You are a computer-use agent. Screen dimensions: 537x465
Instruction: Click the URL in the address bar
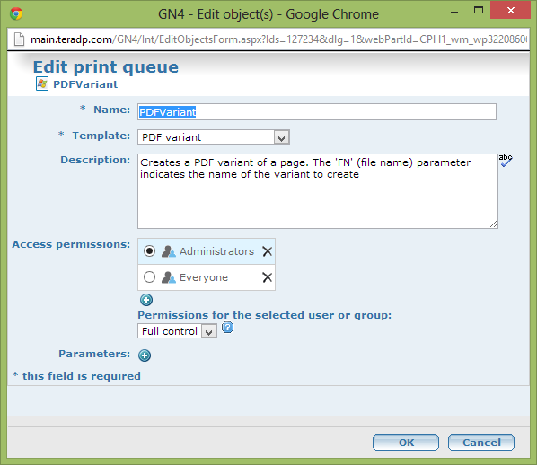click(278, 39)
